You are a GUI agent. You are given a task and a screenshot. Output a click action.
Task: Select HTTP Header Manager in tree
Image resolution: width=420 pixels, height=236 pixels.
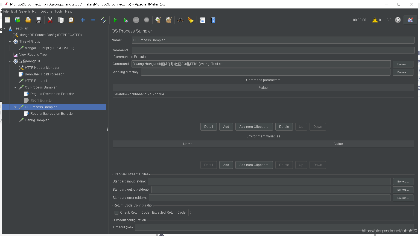42,68
